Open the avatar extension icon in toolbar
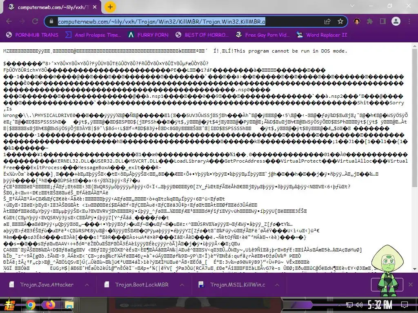The image size is (418, 313). coord(357,21)
